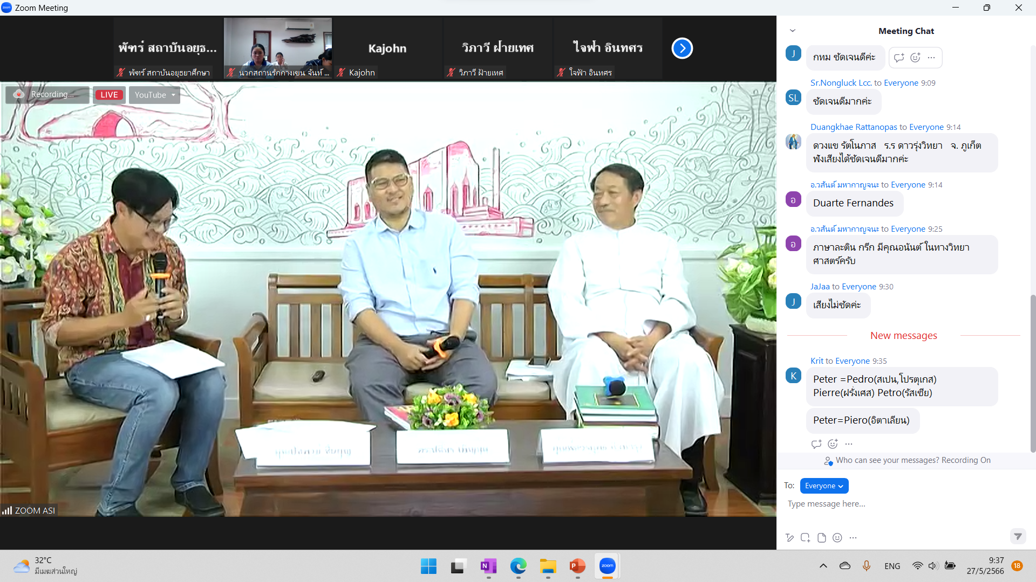Select ใจฟ้า อินทศร participant tile
The height and width of the screenshot is (582, 1036).
click(x=608, y=48)
